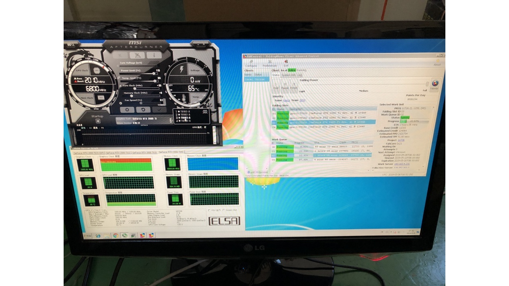Move the Folding Power slider handle

[427, 84]
